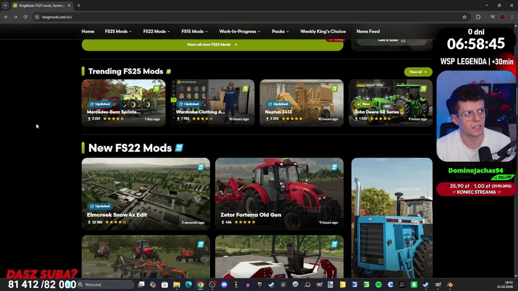Click the Get it now button
The height and width of the screenshot is (291, 518).
point(391,40)
